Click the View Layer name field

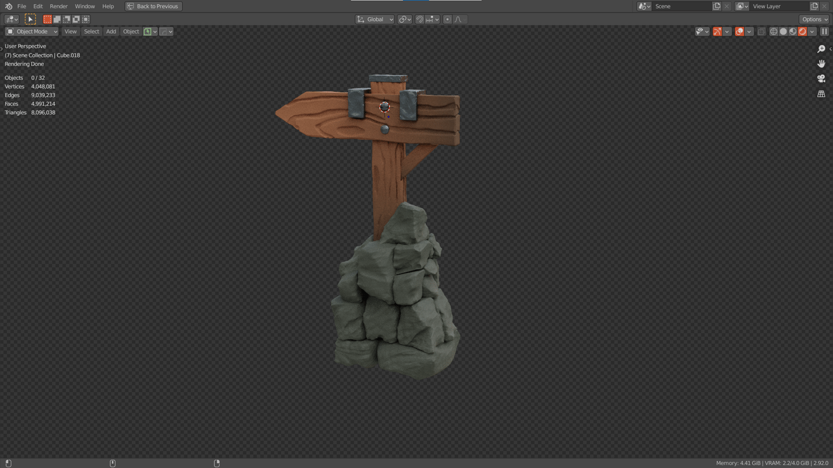point(779,6)
